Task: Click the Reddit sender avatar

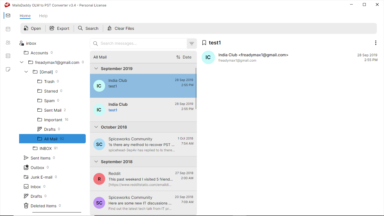Action: click(99, 179)
